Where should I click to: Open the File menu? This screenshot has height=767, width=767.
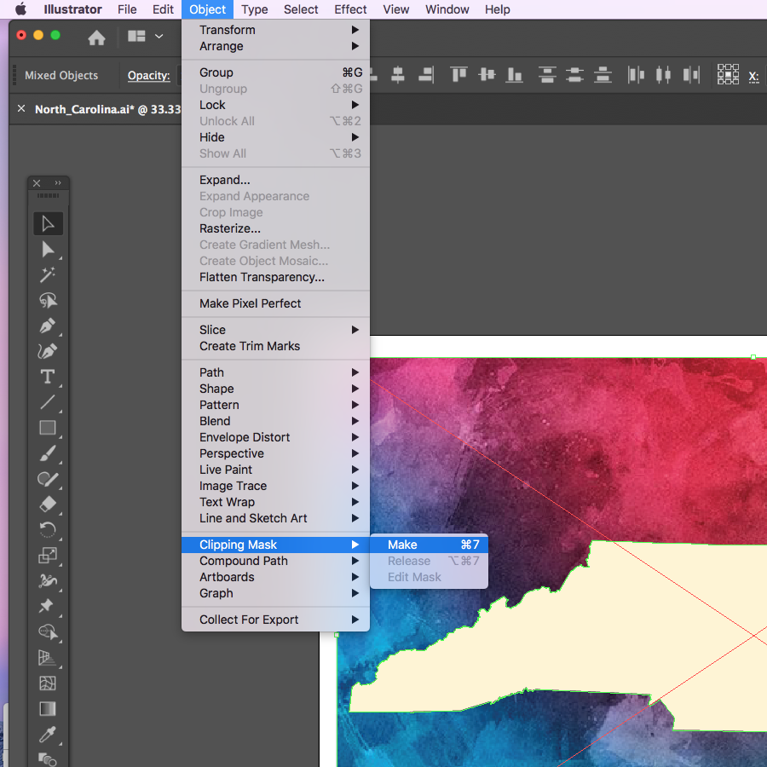pos(127,9)
